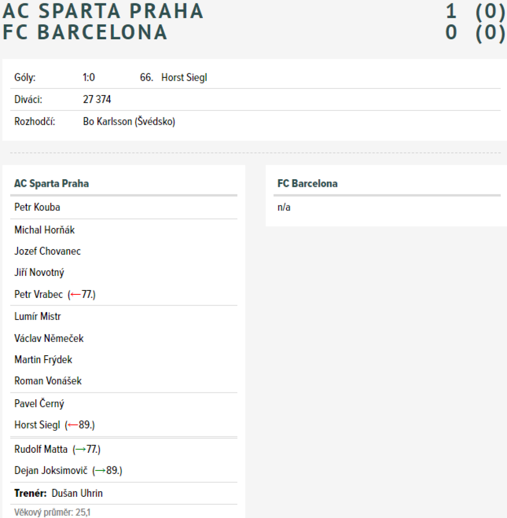Open goalscorer Horst Siegl in Góly row
The width and height of the screenshot is (507, 518).
tap(184, 78)
